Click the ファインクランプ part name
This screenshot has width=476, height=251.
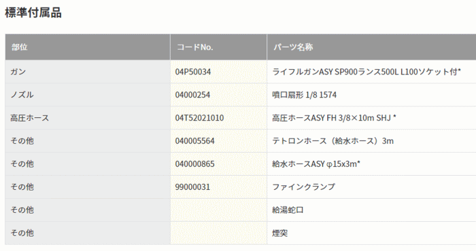pos(303,187)
